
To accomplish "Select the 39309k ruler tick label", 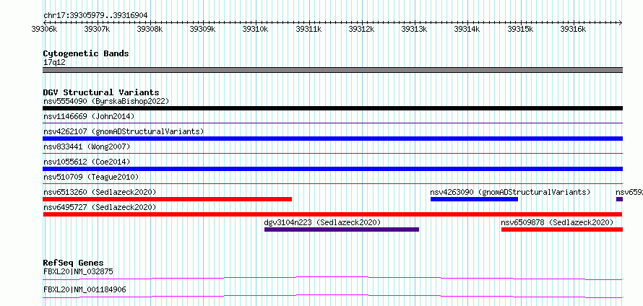I will [x=202, y=29].
